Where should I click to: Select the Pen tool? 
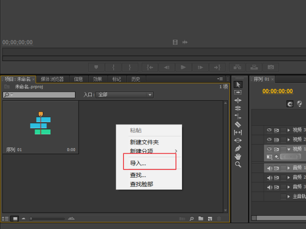(238, 148)
